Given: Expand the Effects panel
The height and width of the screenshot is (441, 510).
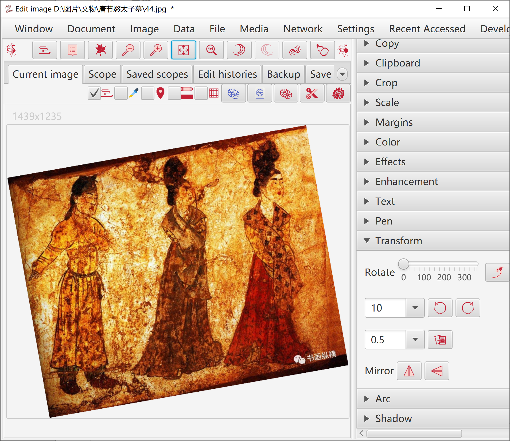Looking at the screenshot, I should 433,162.
